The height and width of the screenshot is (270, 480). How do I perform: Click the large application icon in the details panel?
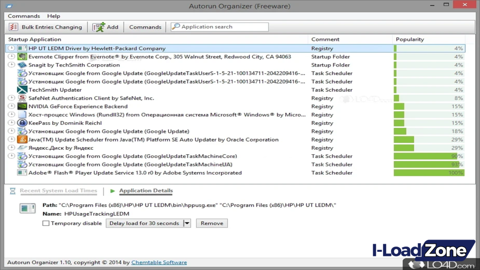point(28,209)
